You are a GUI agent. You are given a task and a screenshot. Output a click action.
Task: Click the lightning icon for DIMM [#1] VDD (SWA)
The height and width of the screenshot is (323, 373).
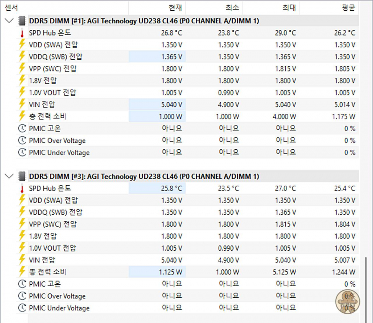pos(21,45)
